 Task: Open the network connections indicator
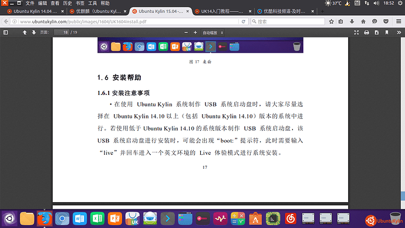[367, 4]
